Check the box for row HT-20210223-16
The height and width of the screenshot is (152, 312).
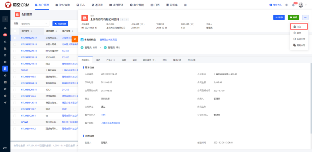point(15,44)
